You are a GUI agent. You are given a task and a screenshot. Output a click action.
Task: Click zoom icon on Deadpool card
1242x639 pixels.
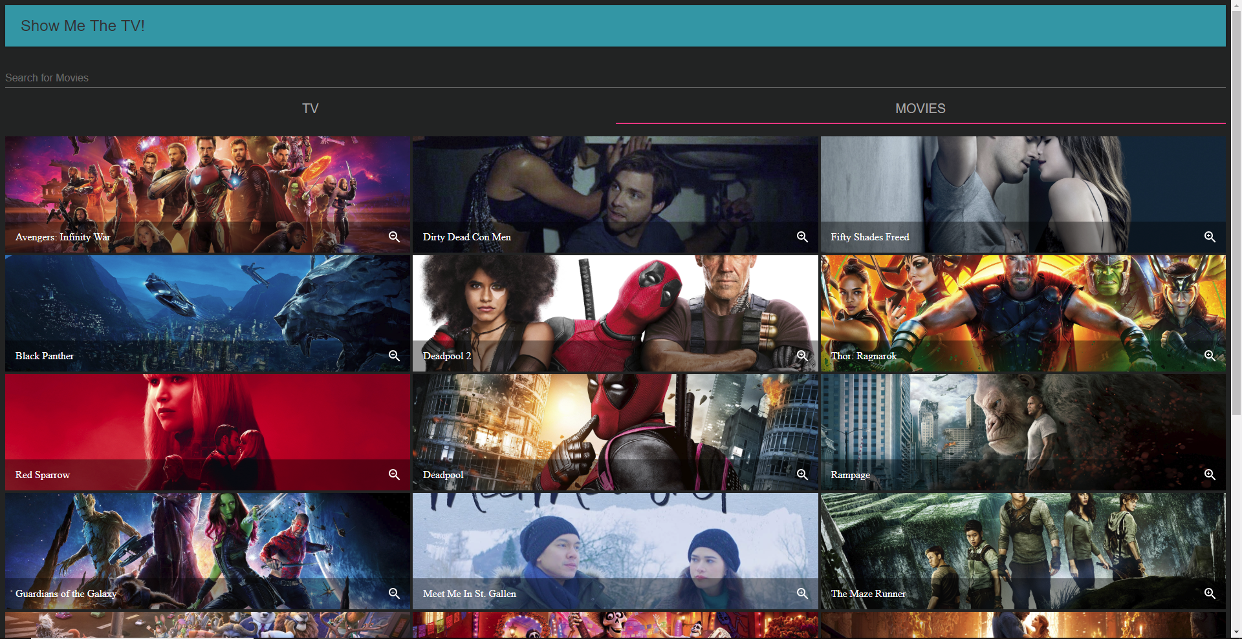click(802, 475)
